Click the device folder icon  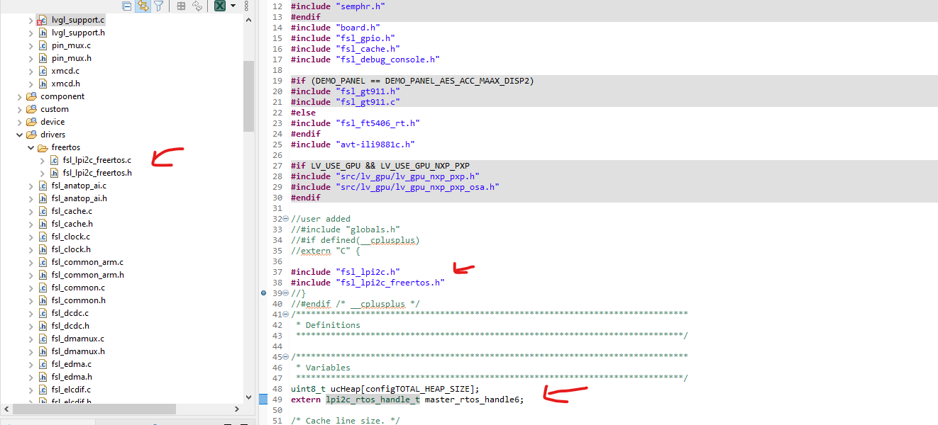point(31,122)
